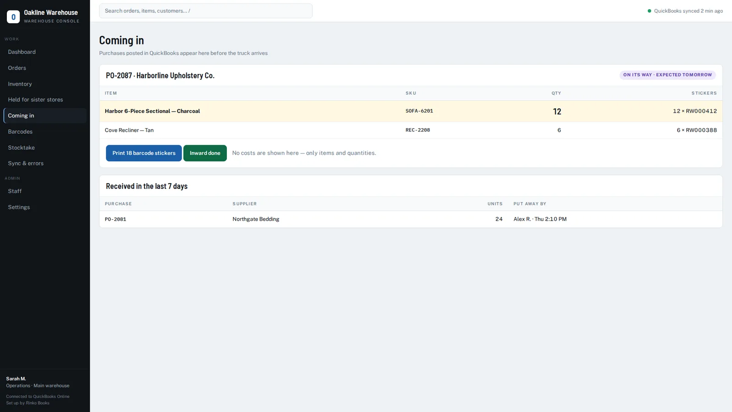Select Coming in sidebar item
The width and height of the screenshot is (732, 412).
(x=45, y=116)
